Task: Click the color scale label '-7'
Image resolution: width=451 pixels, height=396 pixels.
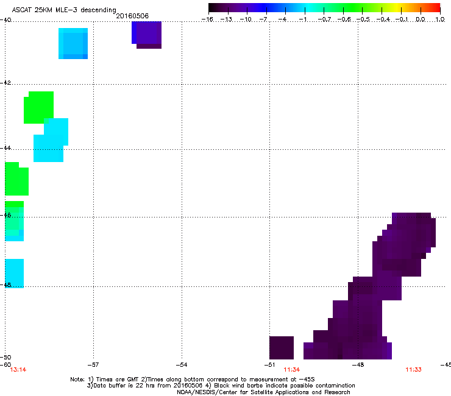Action: [263, 19]
